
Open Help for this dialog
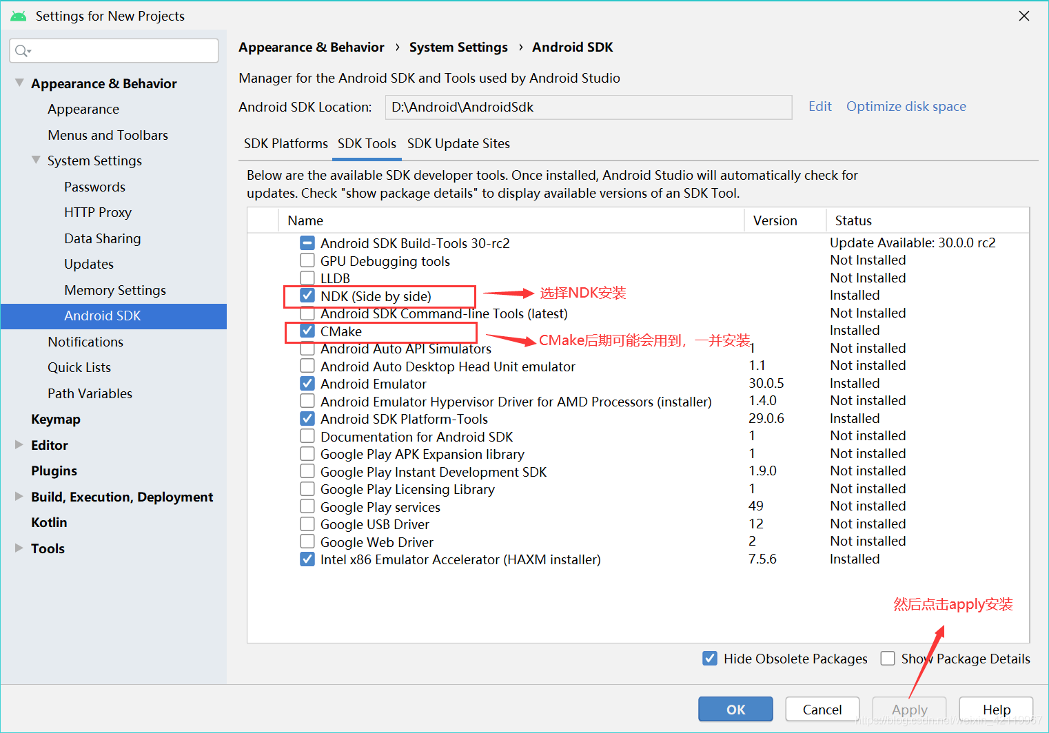click(996, 710)
